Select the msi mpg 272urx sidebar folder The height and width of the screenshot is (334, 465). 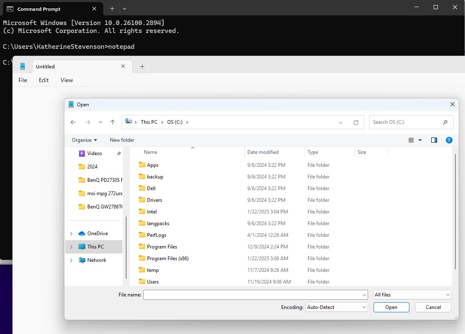[100, 193]
